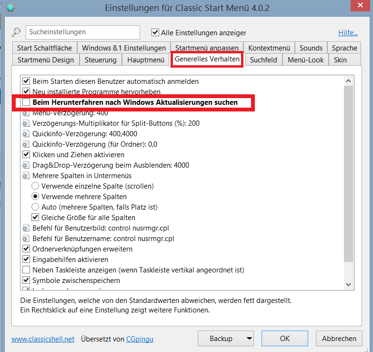Viewport: 373px width, 352px height.
Task: Switch to Menü-Look tab
Action: point(305,60)
